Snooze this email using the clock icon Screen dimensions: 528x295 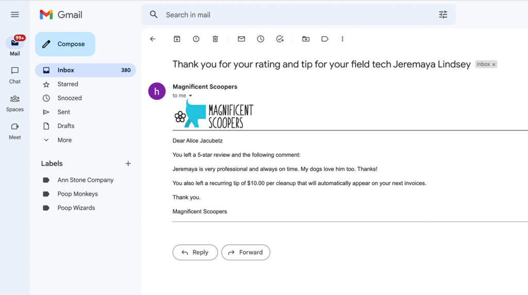260,39
